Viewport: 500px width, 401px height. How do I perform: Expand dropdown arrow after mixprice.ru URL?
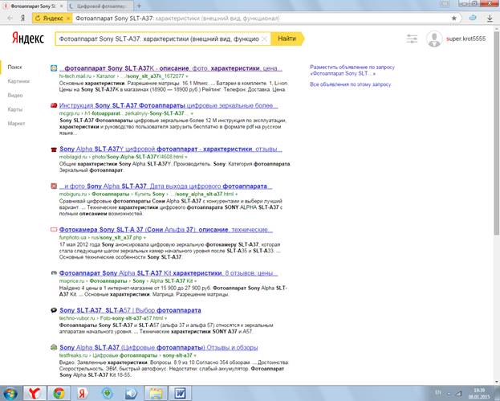click(x=197, y=281)
